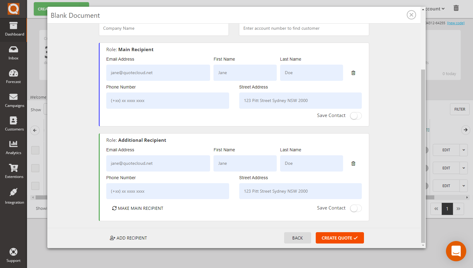473x268 pixels.
Task: Click ADD RECIPIENT link
Action: (128, 238)
